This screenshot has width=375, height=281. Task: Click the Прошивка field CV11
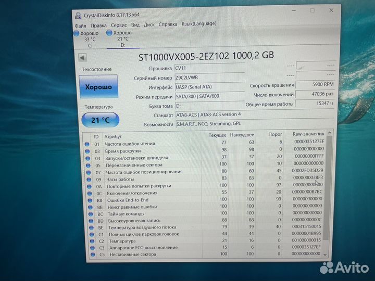(209, 68)
